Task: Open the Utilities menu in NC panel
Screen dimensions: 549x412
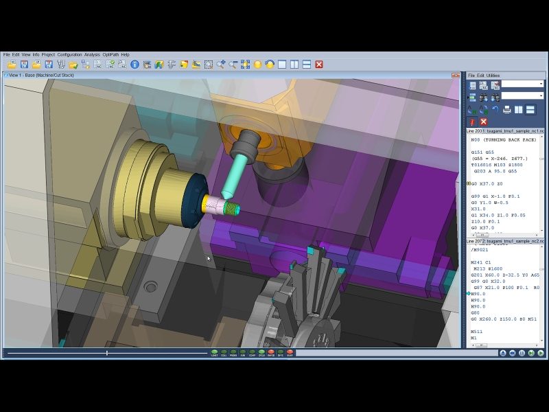Action: [493, 76]
